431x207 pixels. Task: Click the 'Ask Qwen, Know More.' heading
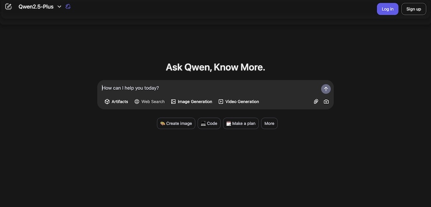[215, 67]
